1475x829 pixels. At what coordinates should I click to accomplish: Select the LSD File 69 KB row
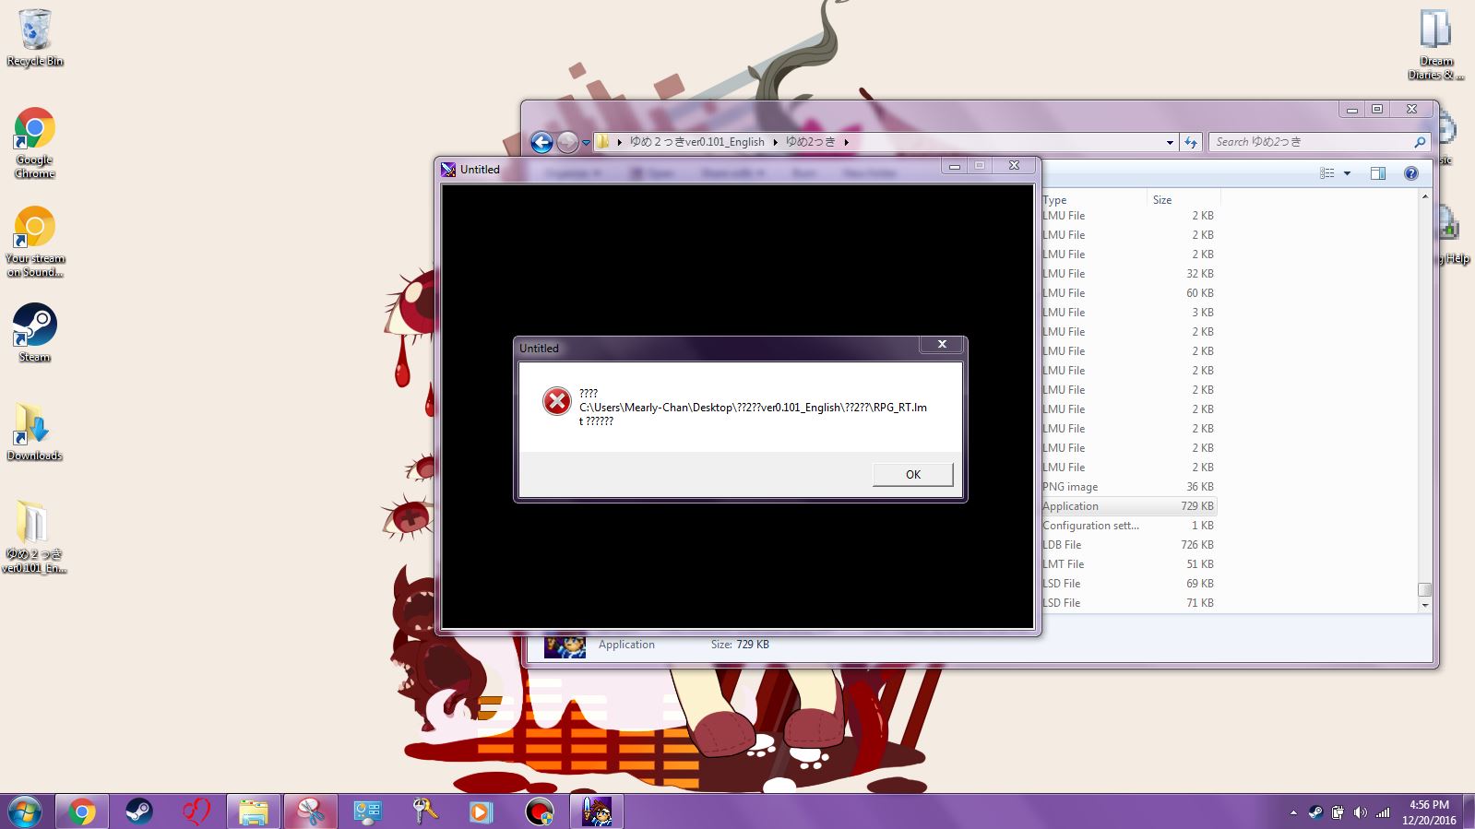tap(1128, 584)
